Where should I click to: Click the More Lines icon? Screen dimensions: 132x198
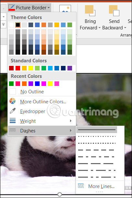point(81,186)
